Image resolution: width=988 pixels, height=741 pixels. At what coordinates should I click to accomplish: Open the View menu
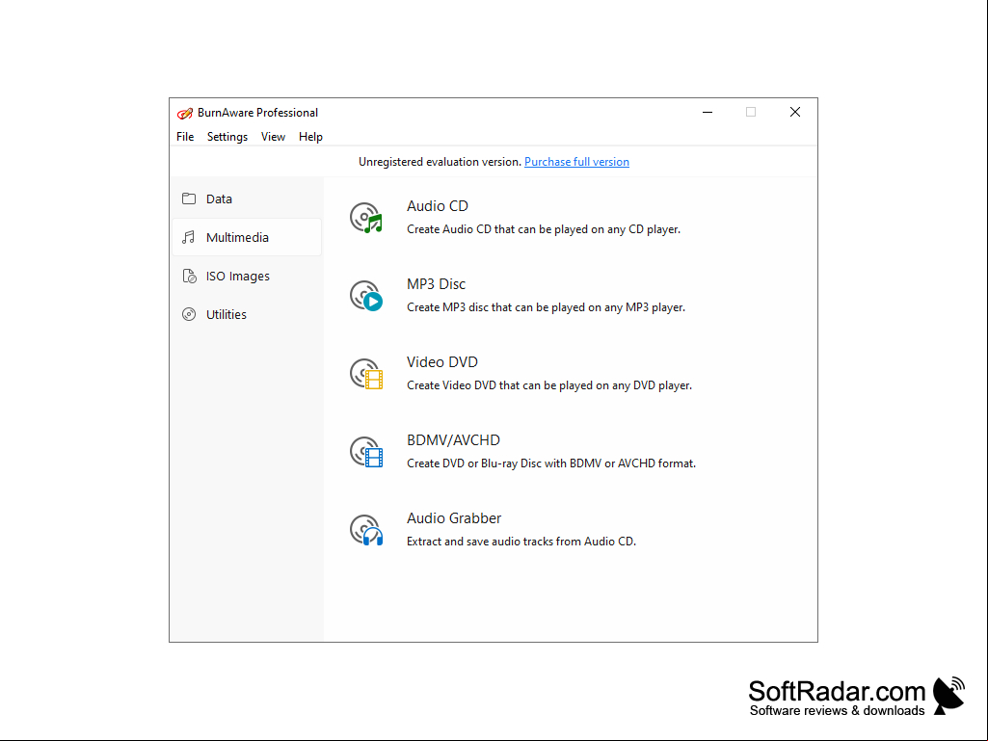tap(274, 137)
